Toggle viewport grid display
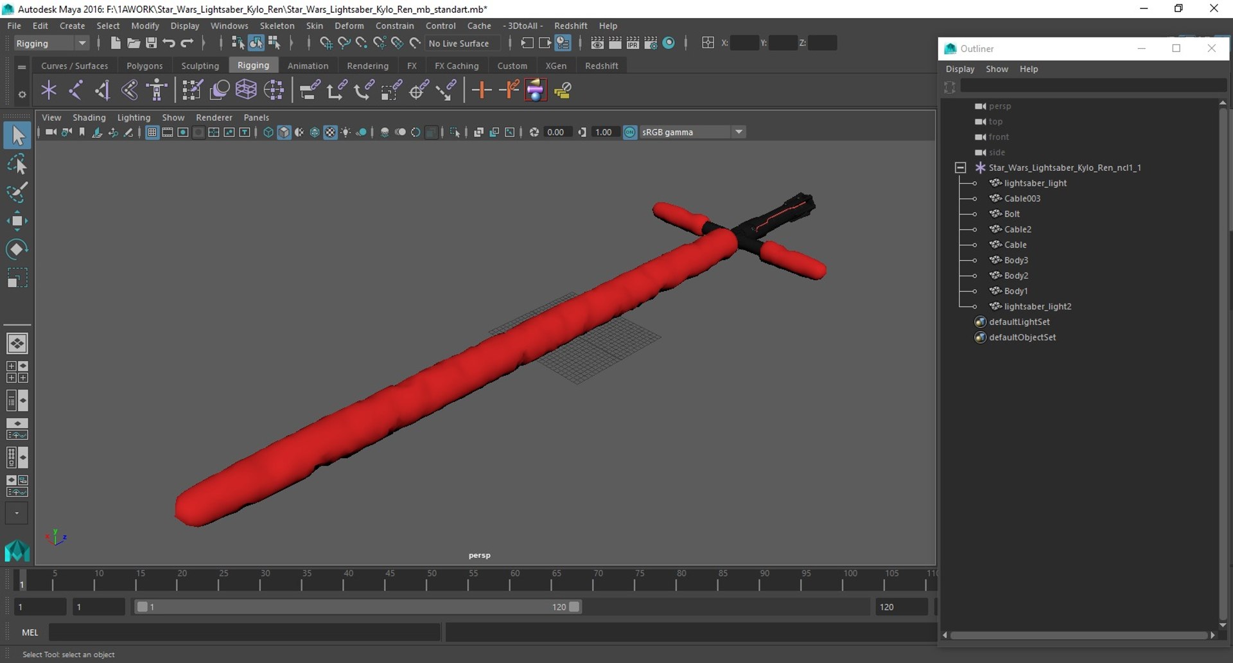This screenshot has height=663, width=1233. [152, 132]
